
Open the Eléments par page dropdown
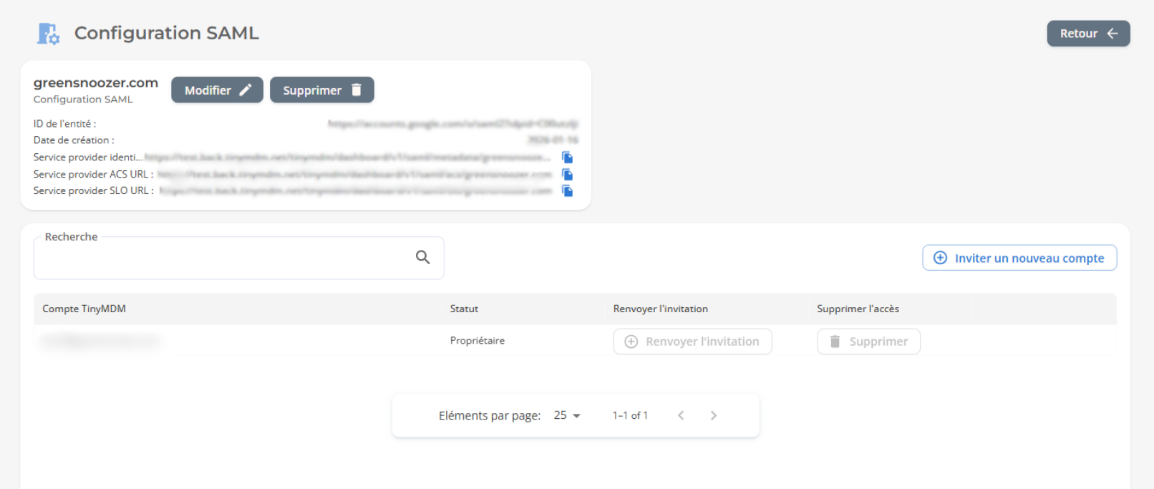pos(567,415)
